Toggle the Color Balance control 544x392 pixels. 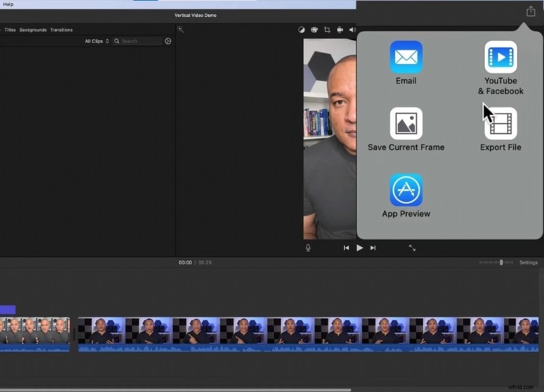pos(301,30)
